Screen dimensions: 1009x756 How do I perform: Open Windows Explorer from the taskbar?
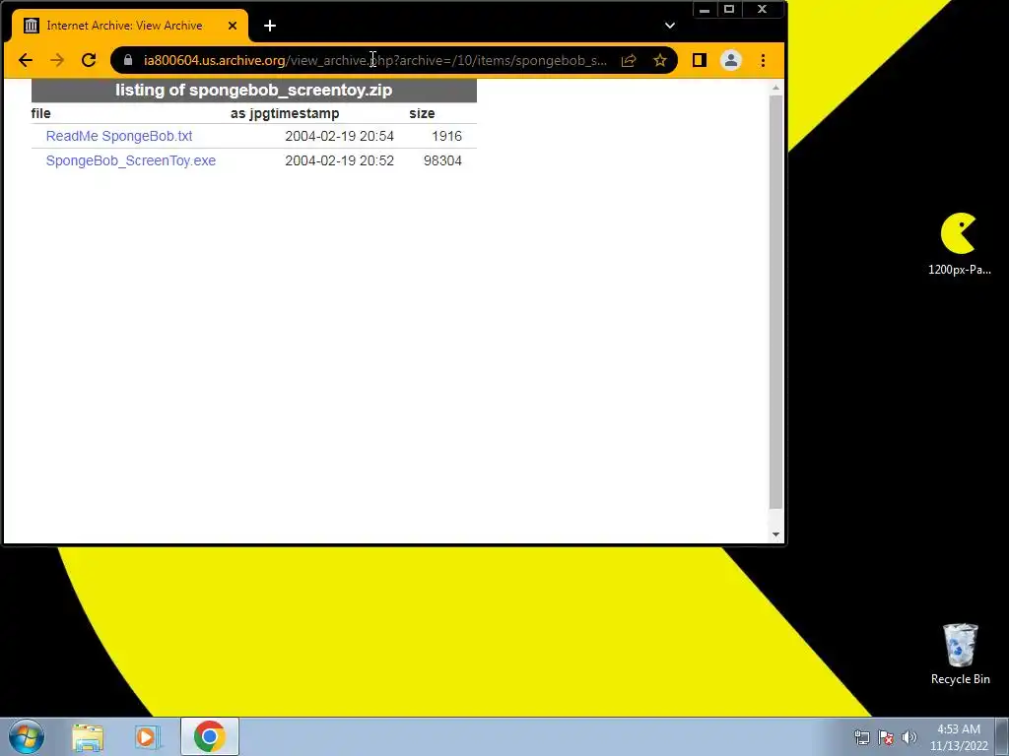(x=88, y=736)
